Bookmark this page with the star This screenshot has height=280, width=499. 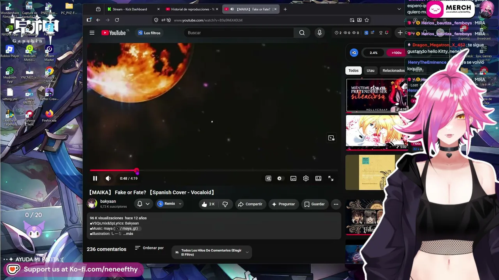click(x=366, y=20)
